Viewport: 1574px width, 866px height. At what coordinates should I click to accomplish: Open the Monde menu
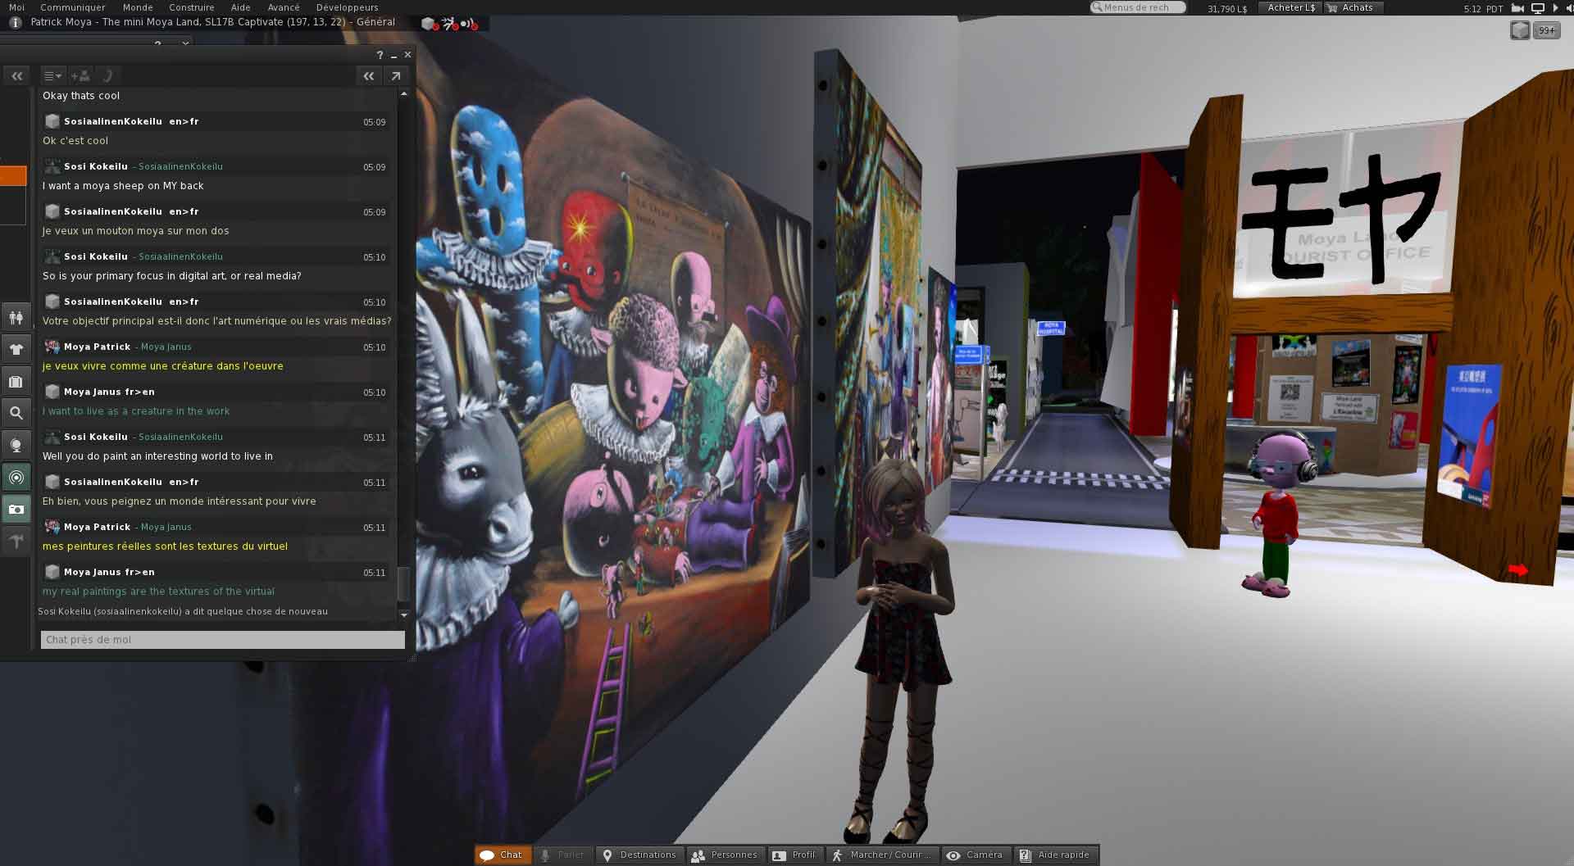138,7
